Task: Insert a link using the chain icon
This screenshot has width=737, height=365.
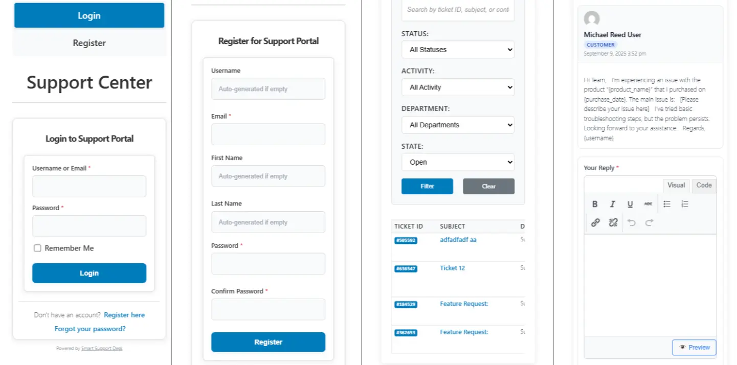Action: click(595, 222)
